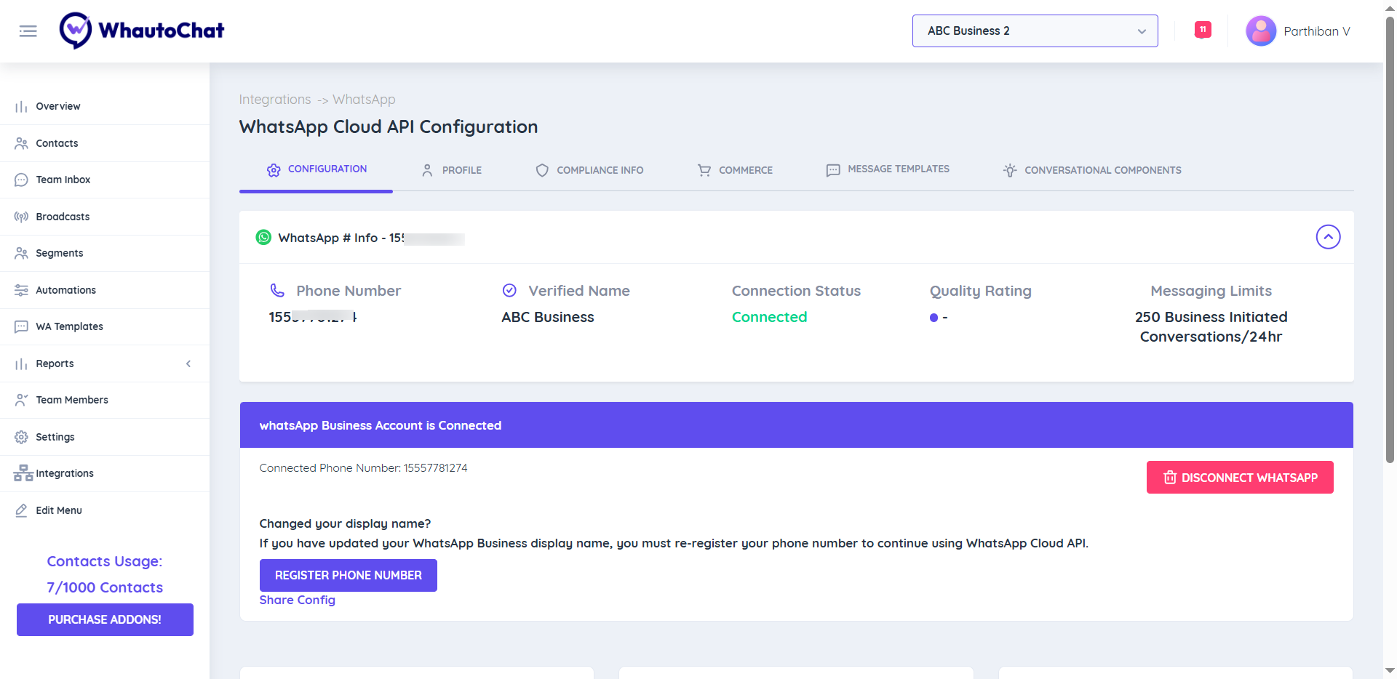Viewport: 1397px width, 679px height.
Task: Click the Quality Rating purple dot
Action: coord(934,318)
